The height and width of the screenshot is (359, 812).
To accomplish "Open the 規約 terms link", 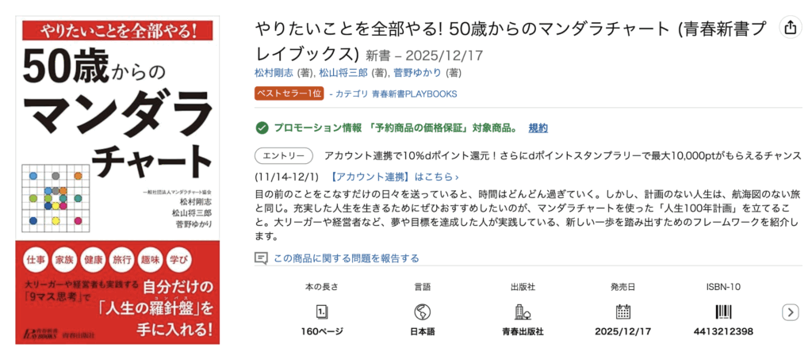I will [x=538, y=128].
